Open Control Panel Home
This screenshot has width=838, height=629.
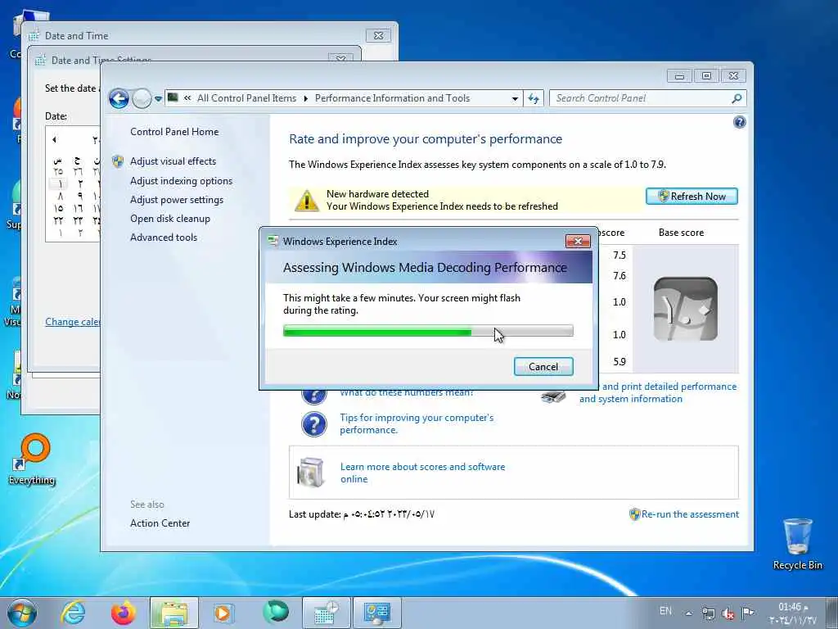[x=174, y=132]
